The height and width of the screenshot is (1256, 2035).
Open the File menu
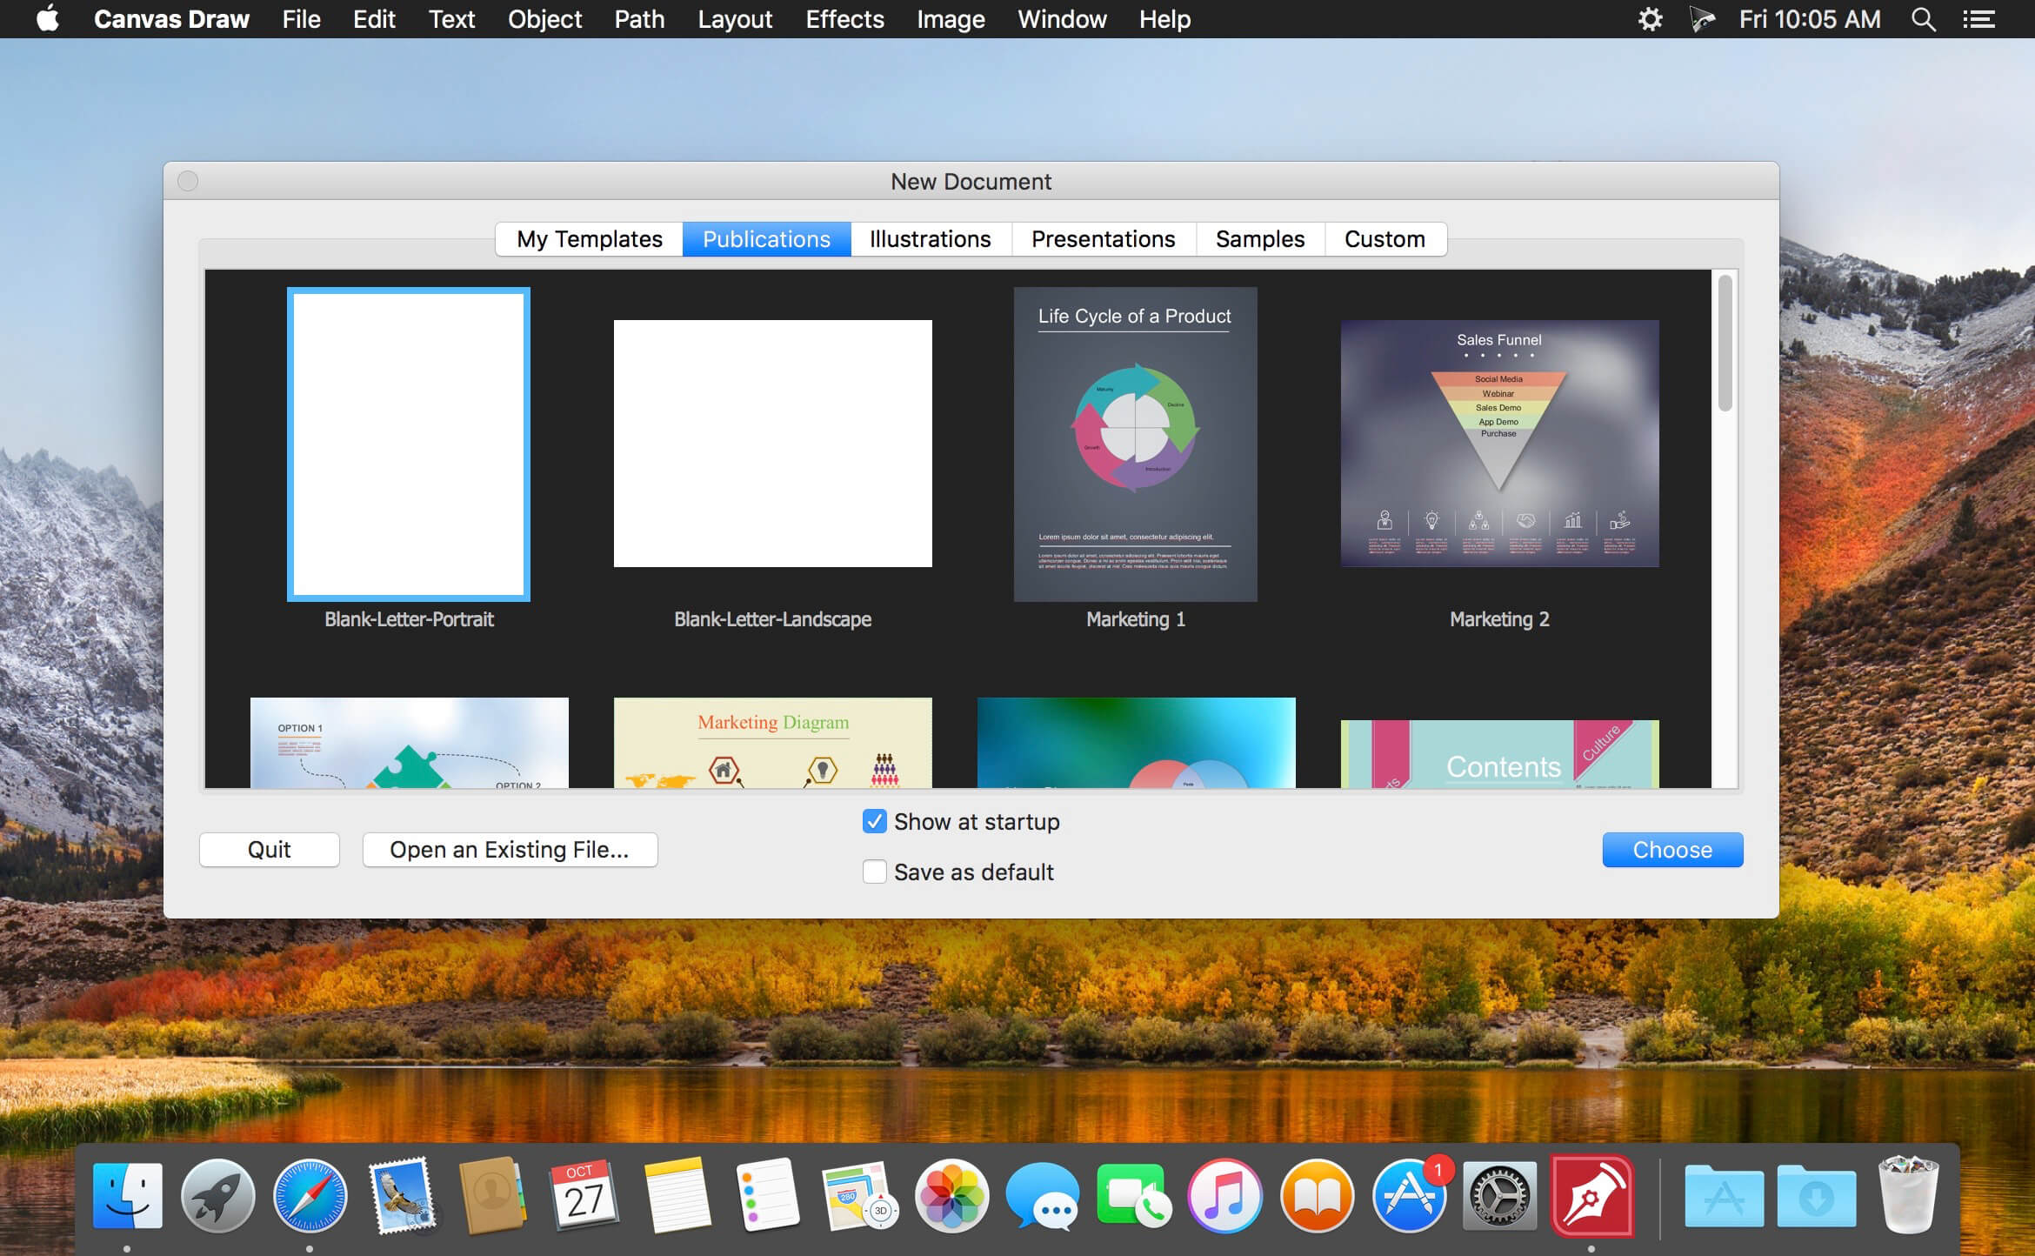(x=302, y=19)
